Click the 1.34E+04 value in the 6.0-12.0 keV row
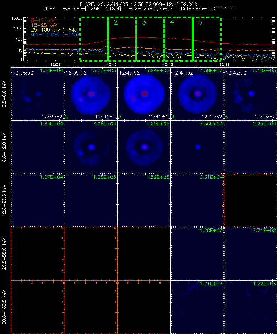This screenshot has height=334, width=277. 51,124
